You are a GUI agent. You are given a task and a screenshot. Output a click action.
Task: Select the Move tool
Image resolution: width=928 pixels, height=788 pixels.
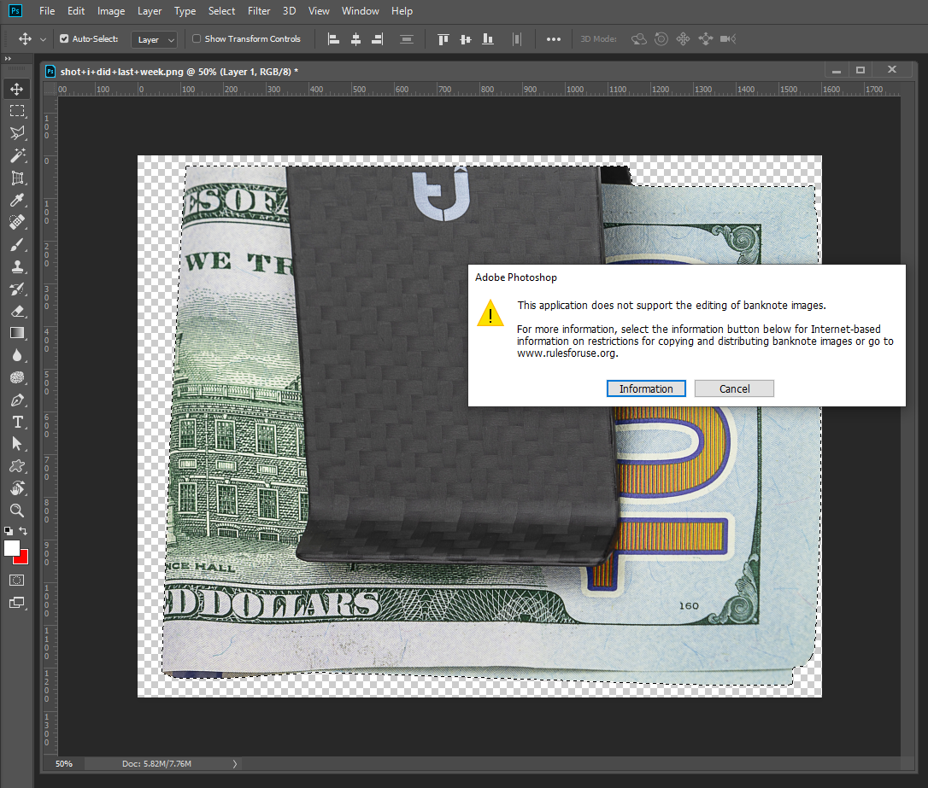[17, 88]
